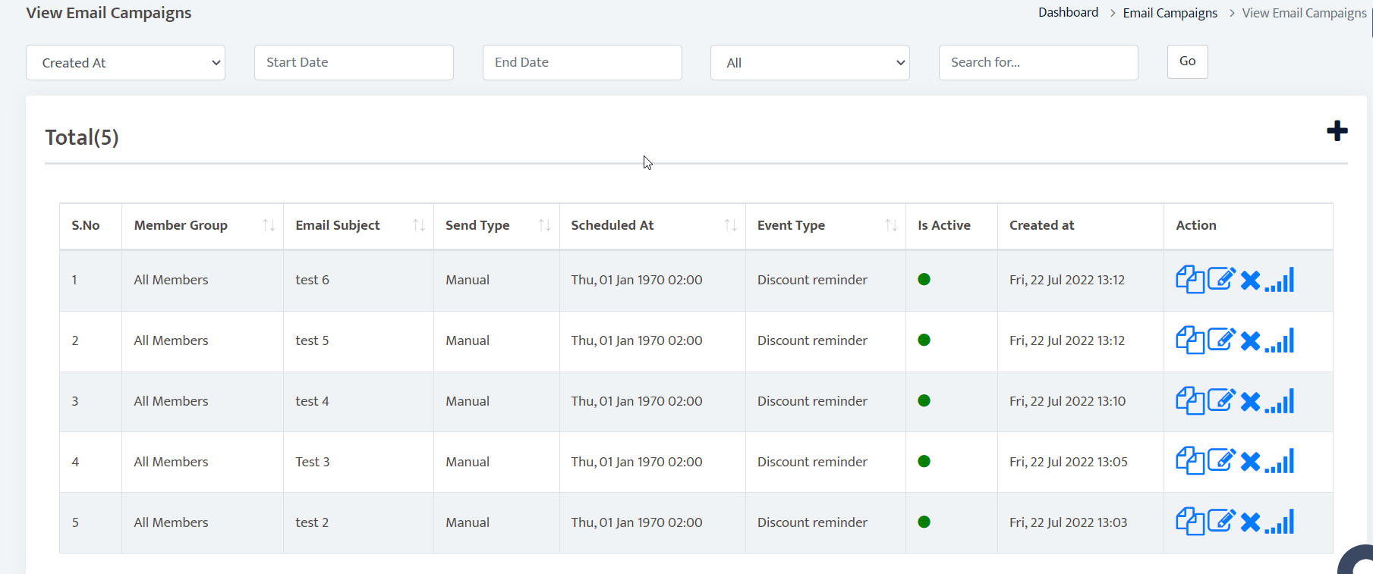Click the Start Date field
This screenshot has width=1373, height=574.
(354, 62)
